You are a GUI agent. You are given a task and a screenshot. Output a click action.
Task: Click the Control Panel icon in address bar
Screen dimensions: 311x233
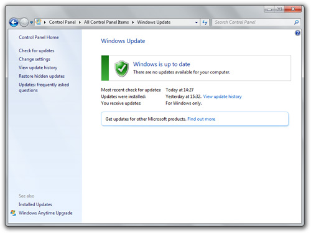39,22
